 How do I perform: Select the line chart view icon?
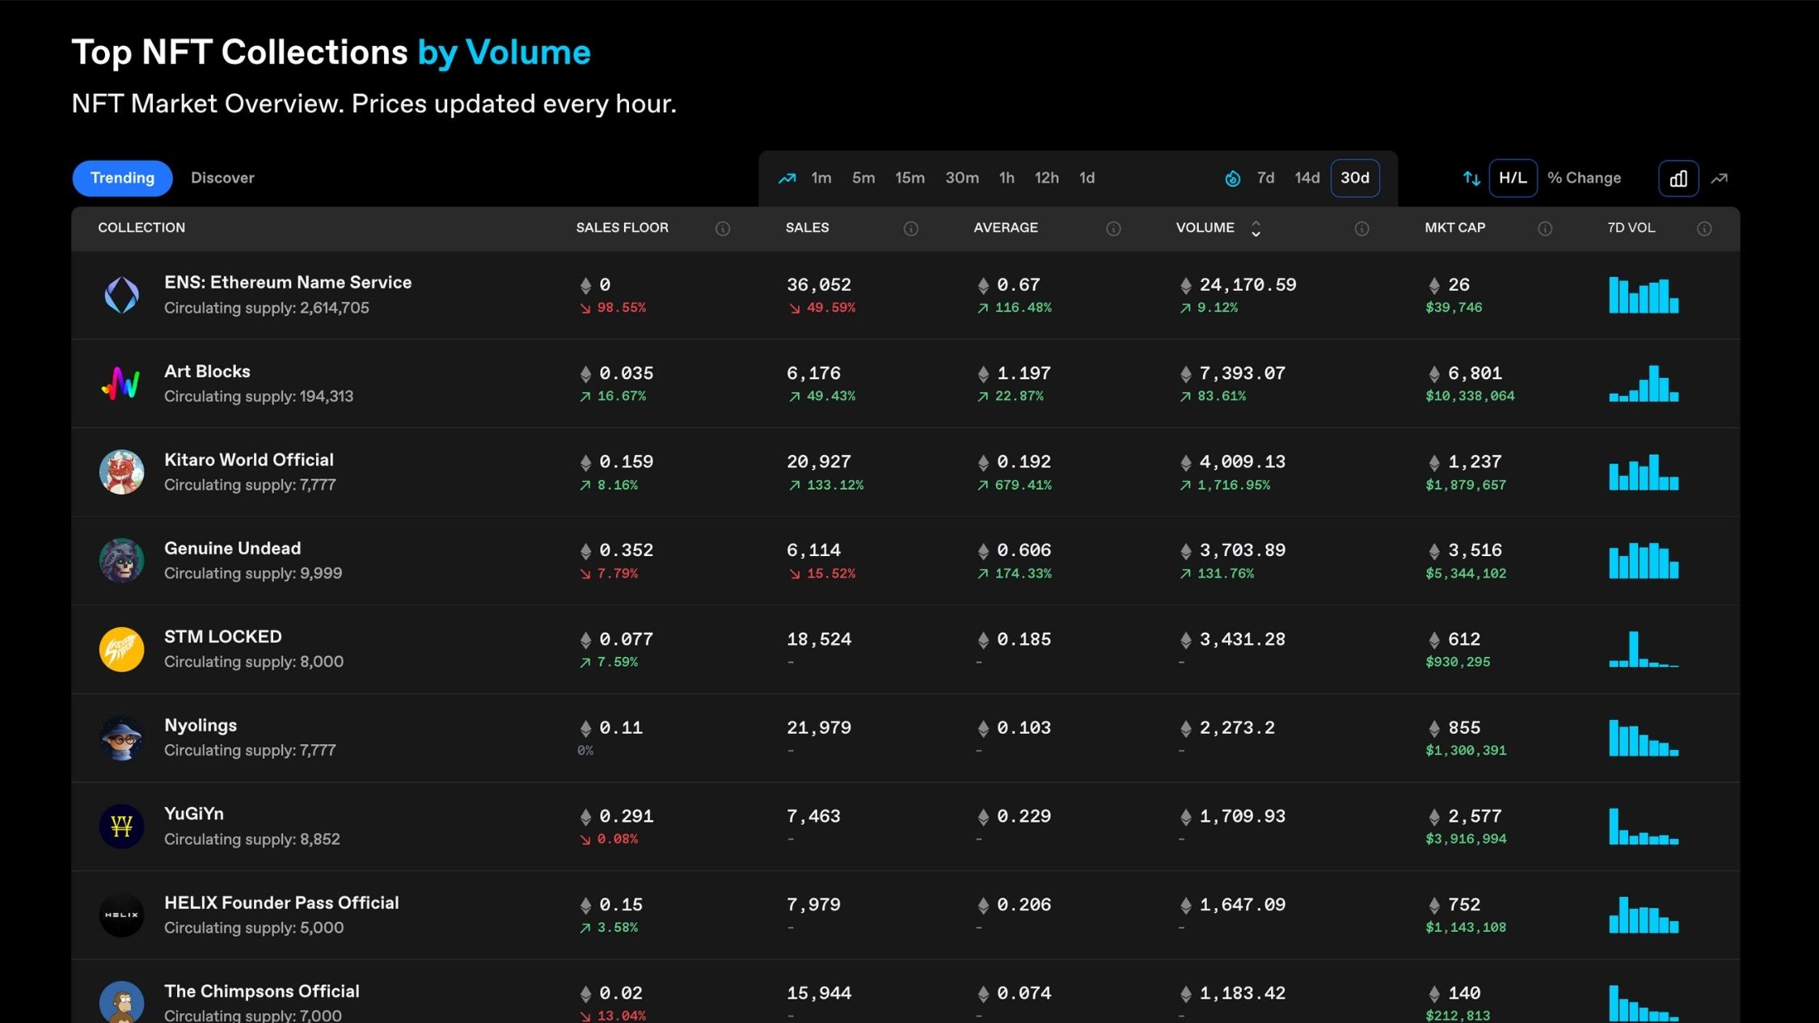[1720, 178]
